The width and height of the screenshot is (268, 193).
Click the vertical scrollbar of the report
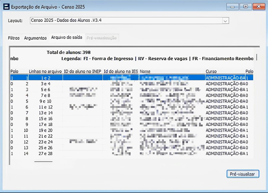click(257, 57)
